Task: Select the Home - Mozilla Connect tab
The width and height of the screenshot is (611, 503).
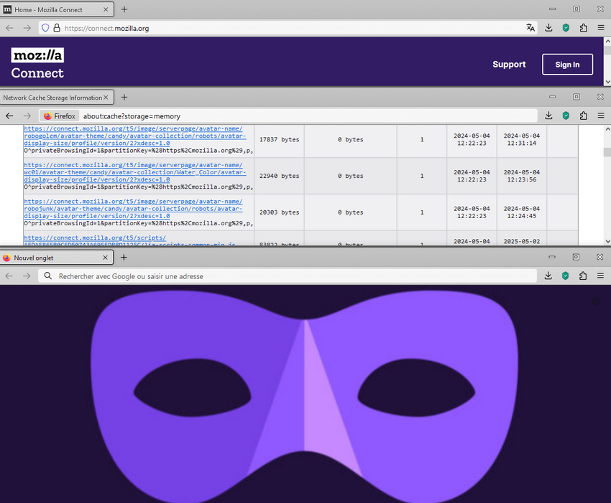Action: click(x=54, y=9)
